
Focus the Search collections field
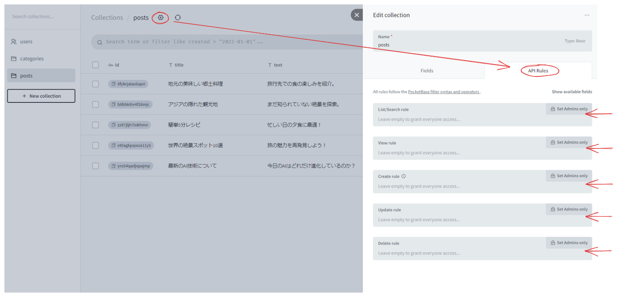[43, 17]
